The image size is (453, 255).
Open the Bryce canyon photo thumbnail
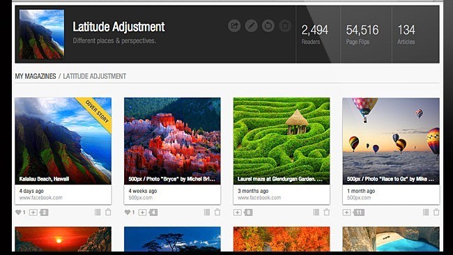pos(172,141)
